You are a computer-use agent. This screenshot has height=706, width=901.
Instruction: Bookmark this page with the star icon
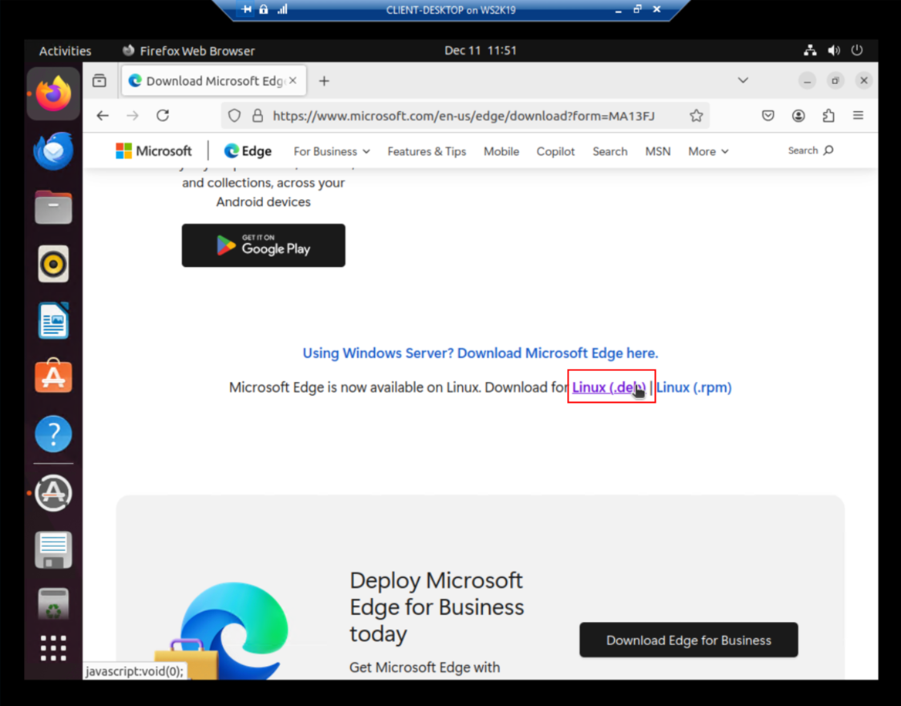click(696, 115)
